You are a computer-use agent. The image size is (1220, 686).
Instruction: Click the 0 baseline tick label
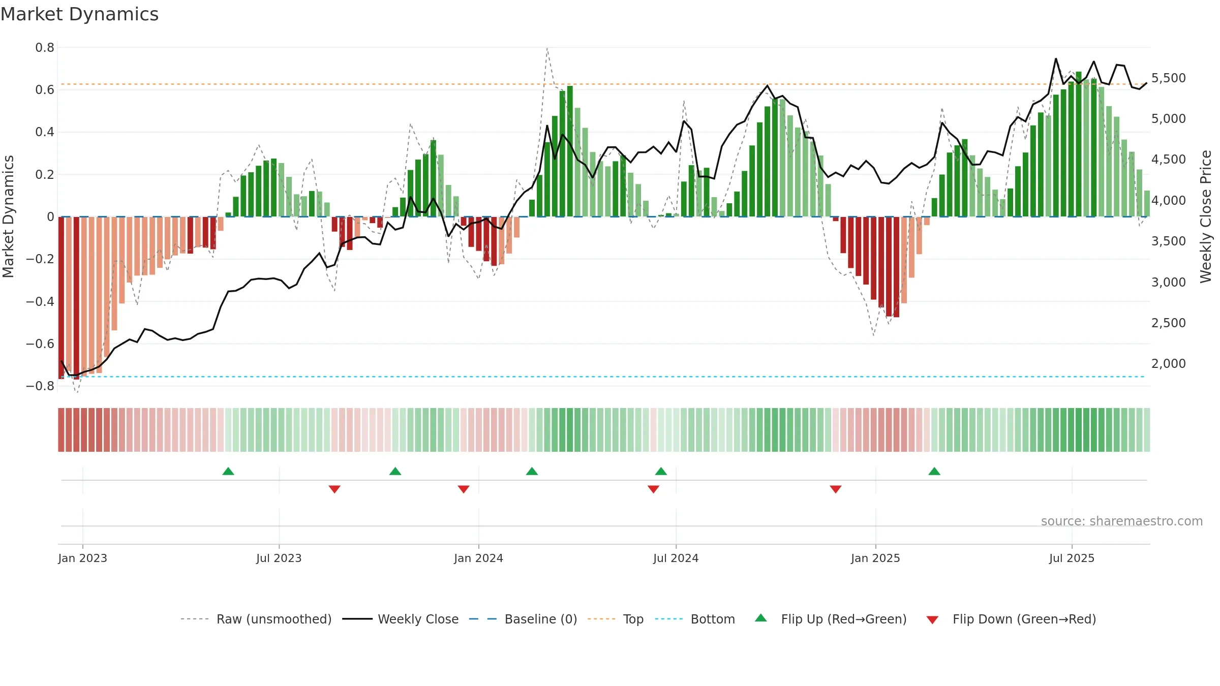[x=50, y=216]
